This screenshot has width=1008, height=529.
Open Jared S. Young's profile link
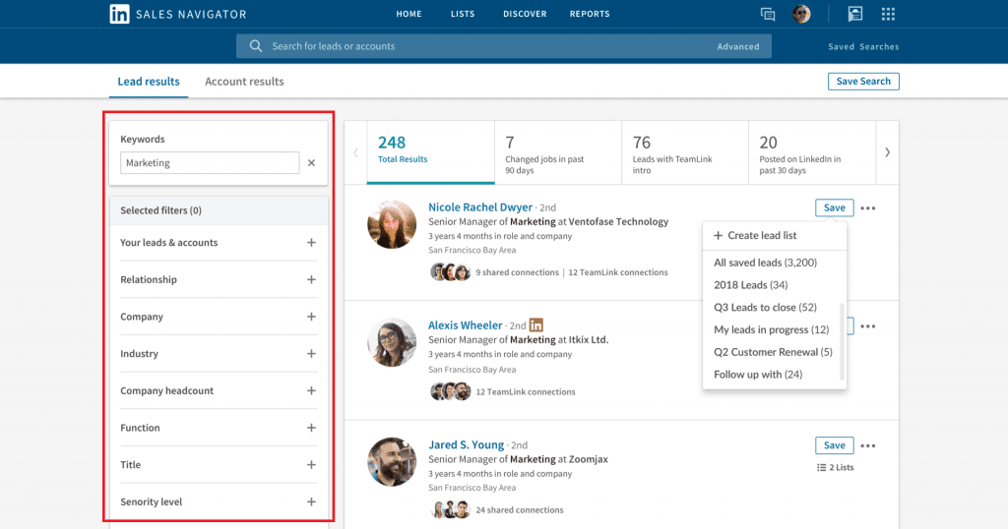coord(466,444)
